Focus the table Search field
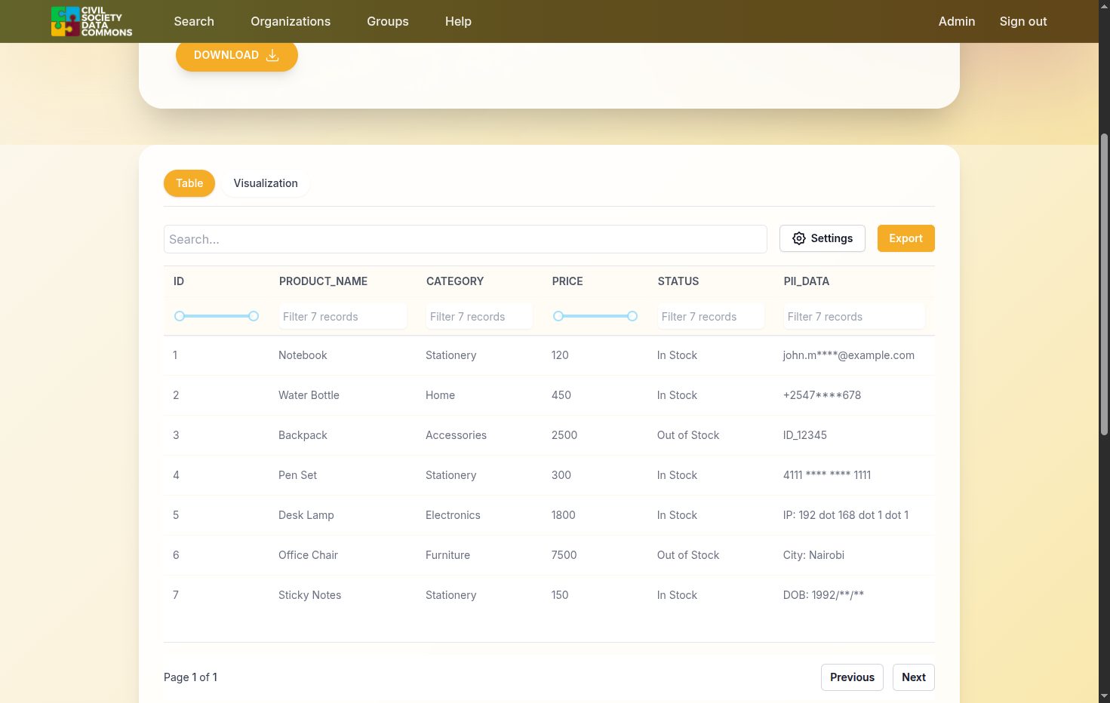 [x=466, y=239]
